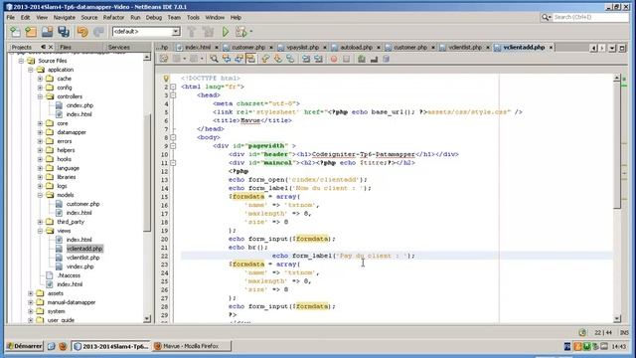Click the lightbulb hint on line 1

166,78
